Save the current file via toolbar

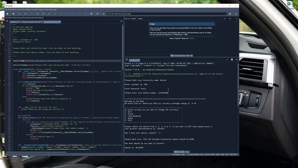pyautogui.click(x=20, y=14)
